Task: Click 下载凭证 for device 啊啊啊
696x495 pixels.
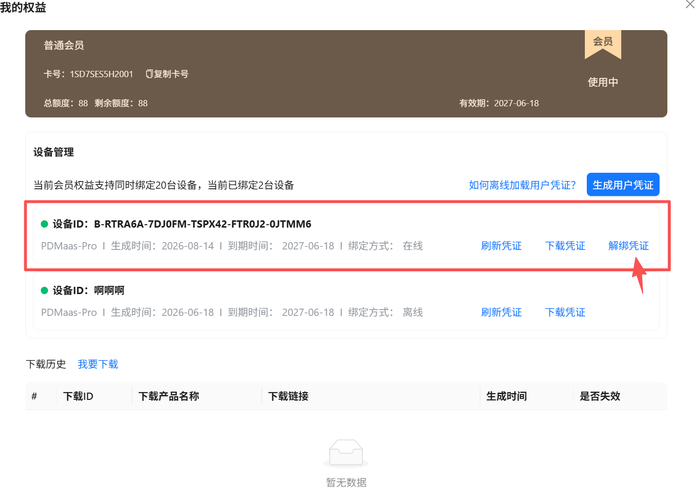Action: pos(565,312)
